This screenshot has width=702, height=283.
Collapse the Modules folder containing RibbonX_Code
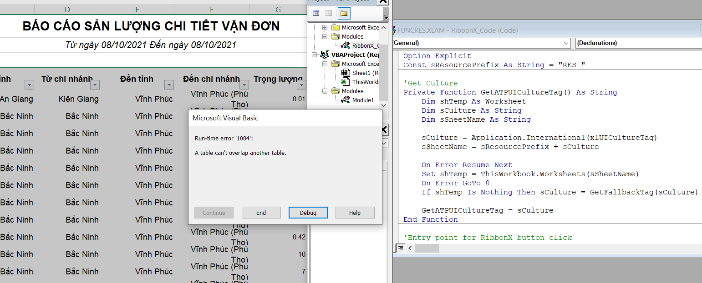point(325,36)
